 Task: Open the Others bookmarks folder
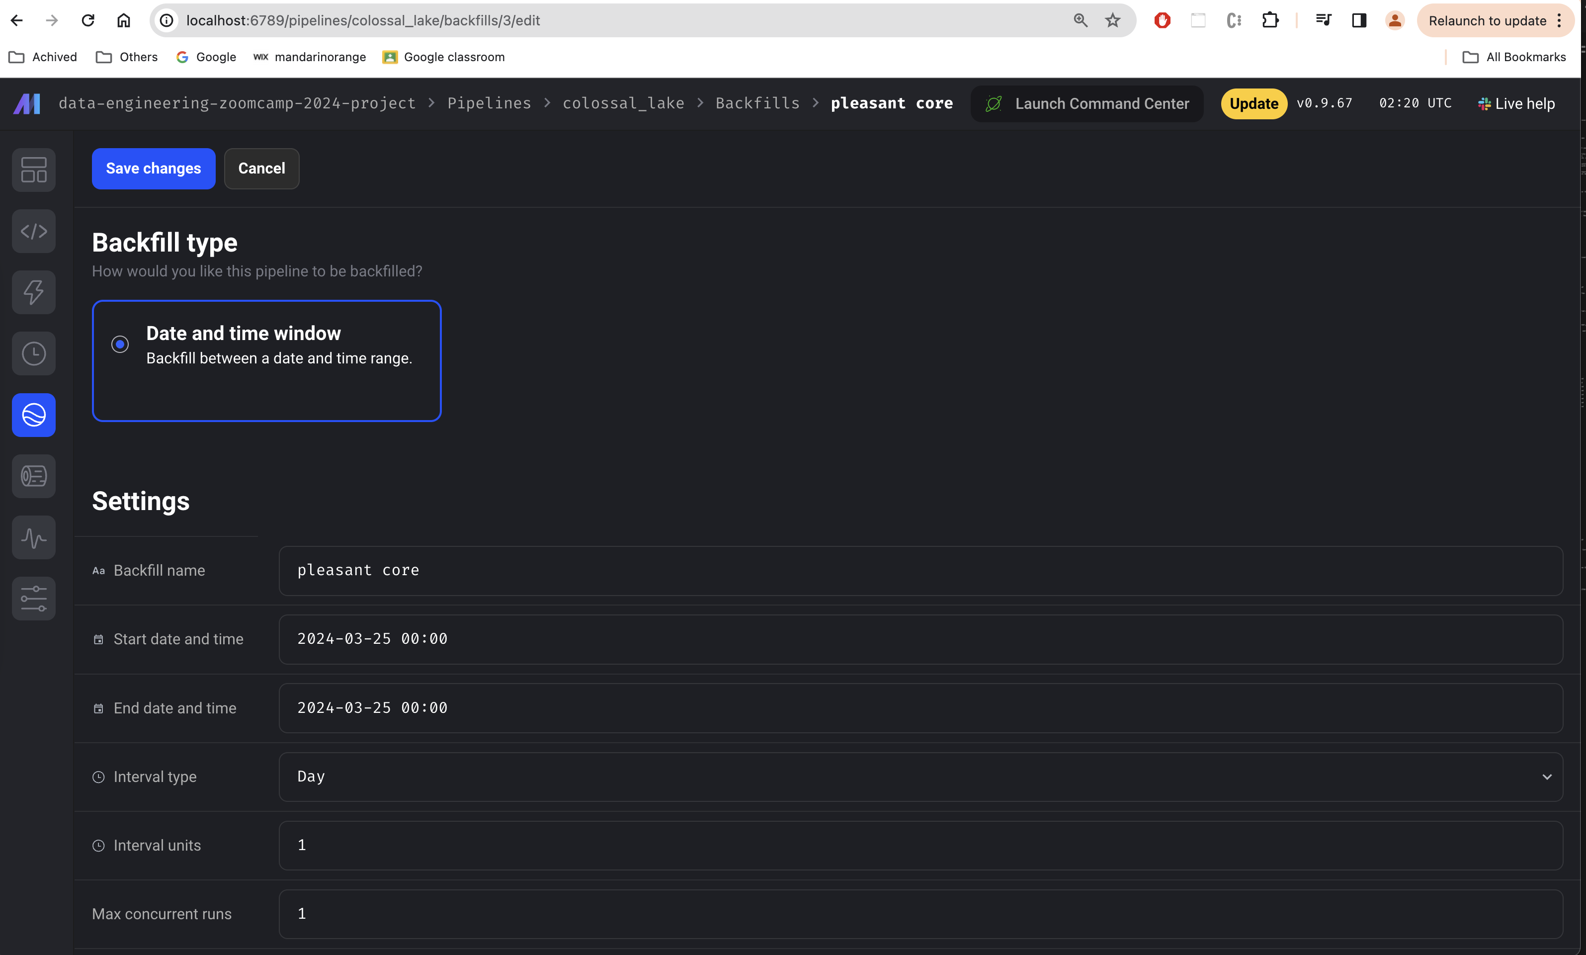tap(127, 57)
